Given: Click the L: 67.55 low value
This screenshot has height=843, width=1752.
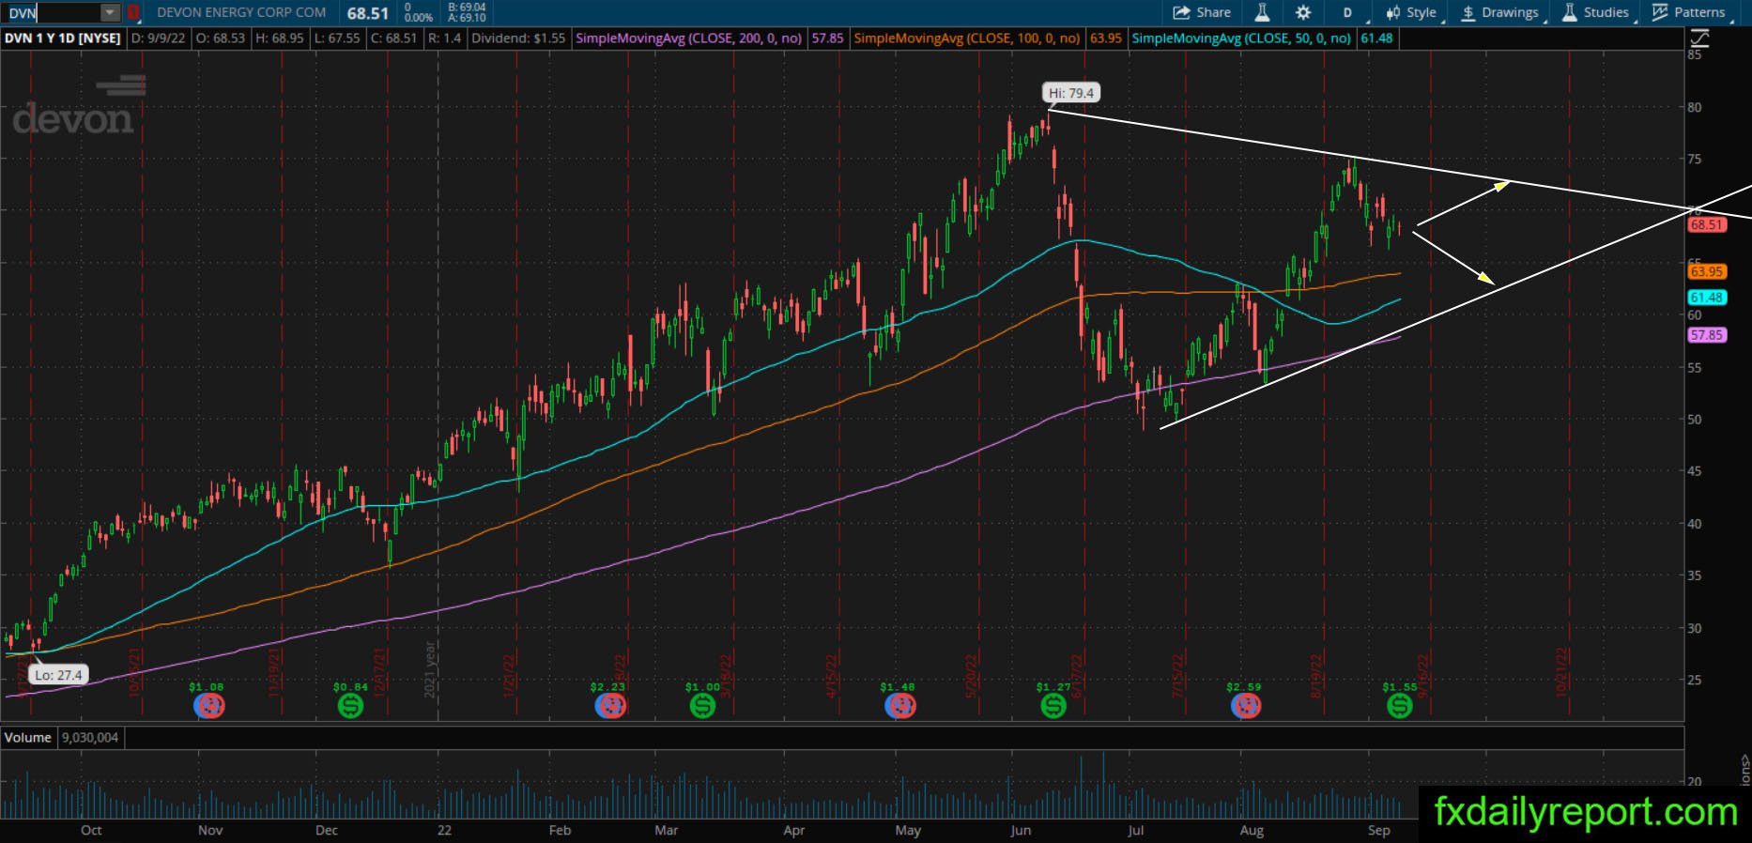Looking at the screenshot, I should coord(336,38).
